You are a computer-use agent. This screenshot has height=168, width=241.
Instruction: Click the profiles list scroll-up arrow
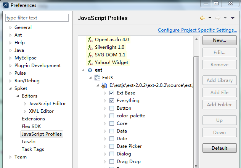(x=196, y=39)
